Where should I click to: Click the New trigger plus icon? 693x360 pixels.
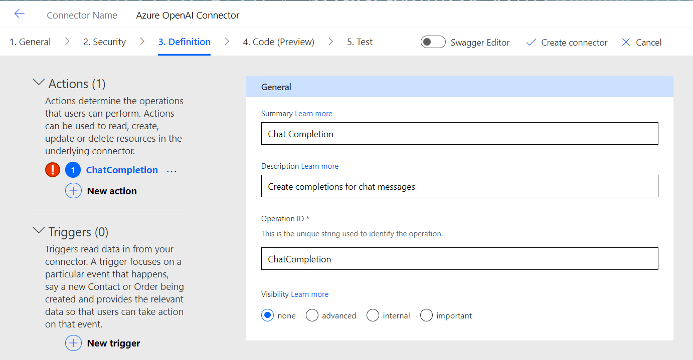[x=73, y=343]
